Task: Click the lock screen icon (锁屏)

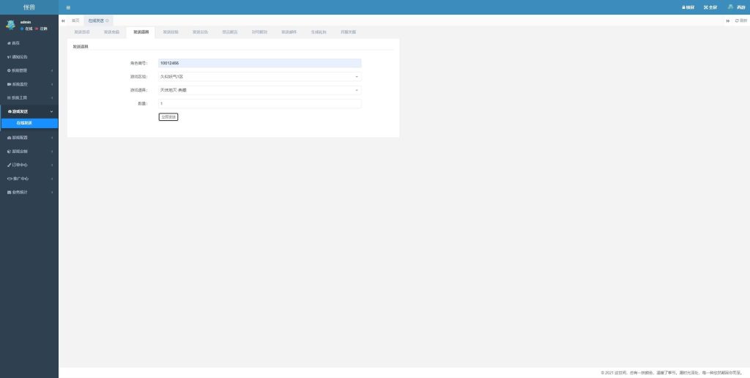Action: coord(688,7)
